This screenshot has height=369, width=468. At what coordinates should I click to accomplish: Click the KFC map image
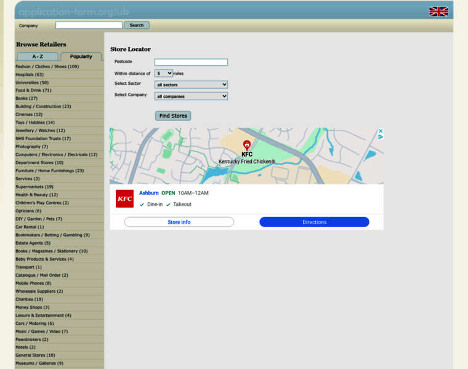coord(246,156)
